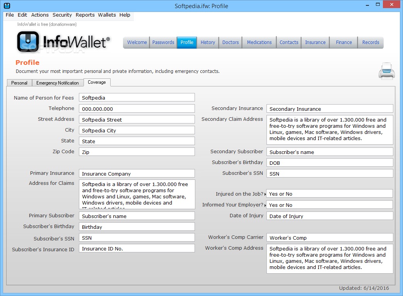Image resolution: width=403 pixels, height=296 pixels.
Task: Maximize the InfoWallet window
Action: pos(378,5)
